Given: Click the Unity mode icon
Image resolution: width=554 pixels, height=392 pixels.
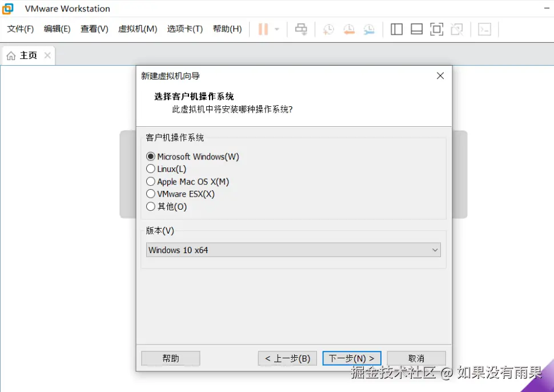Looking at the screenshot, I should click(x=457, y=29).
